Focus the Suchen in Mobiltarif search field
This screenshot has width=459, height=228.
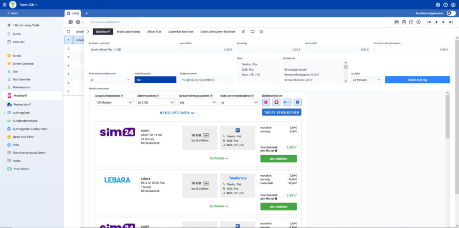(x=114, y=22)
